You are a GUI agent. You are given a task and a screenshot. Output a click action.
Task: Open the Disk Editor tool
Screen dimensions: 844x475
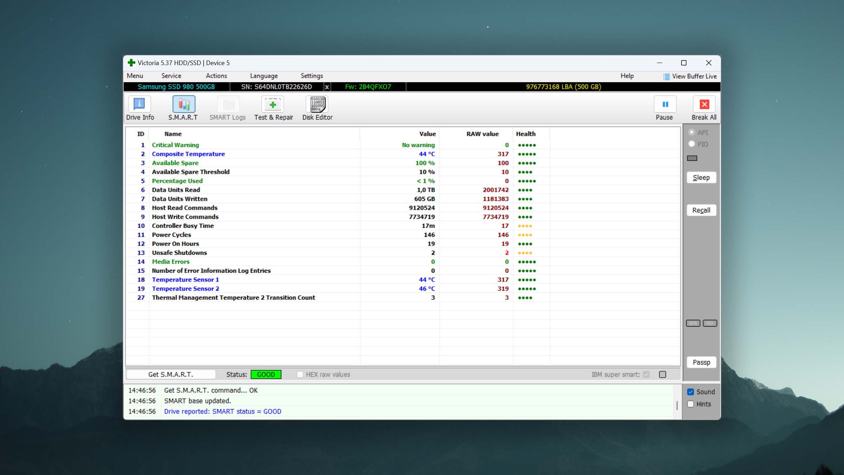point(318,104)
